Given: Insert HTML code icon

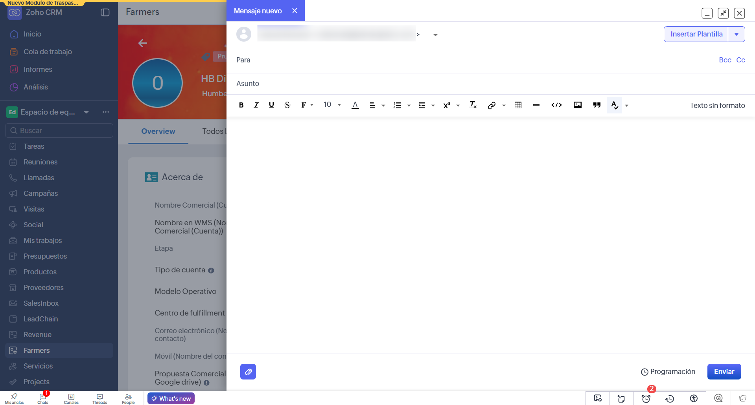Looking at the screenshot, I should [x=556, y=105].
